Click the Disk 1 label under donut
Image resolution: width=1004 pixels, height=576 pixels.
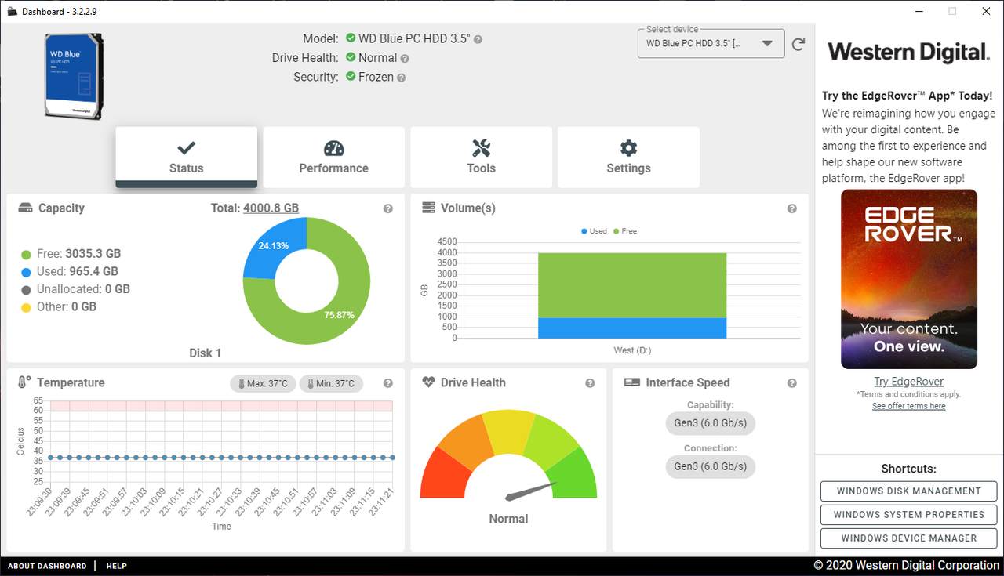206,353
